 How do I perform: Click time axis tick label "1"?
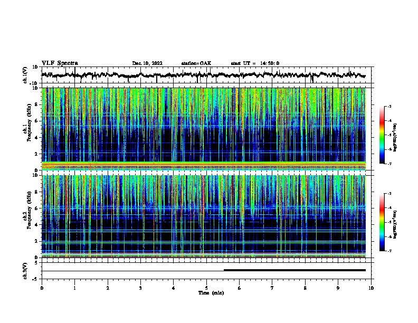click(x=74, y=288)
